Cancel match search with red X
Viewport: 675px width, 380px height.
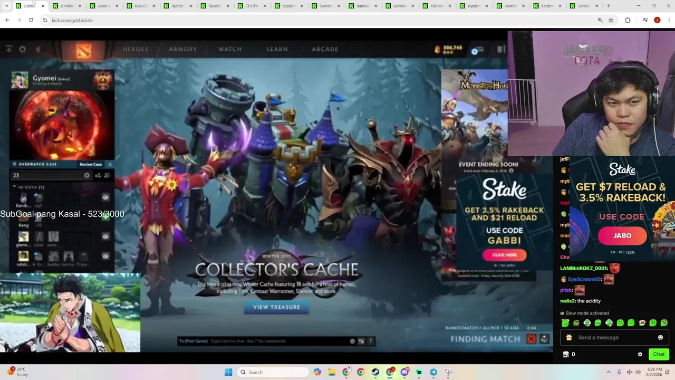pyautogui.click(x=532, y=339)
